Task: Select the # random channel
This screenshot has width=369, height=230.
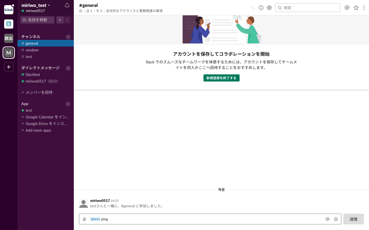Action: (31, 50)
